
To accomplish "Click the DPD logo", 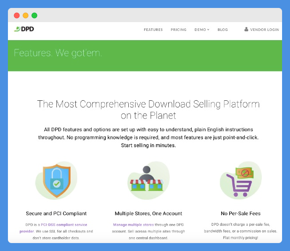I will tap(24, 29).
